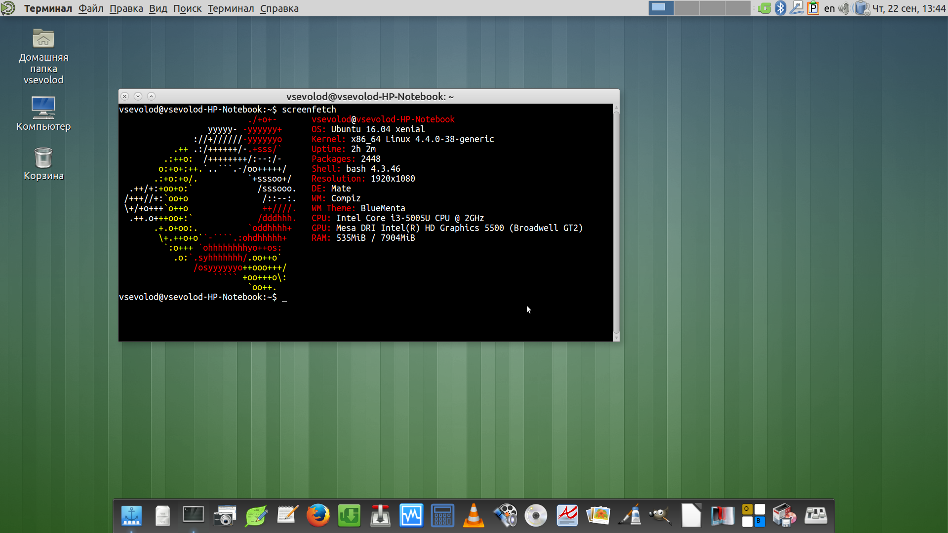Open the blank white document icon

[x=691, y=516]
